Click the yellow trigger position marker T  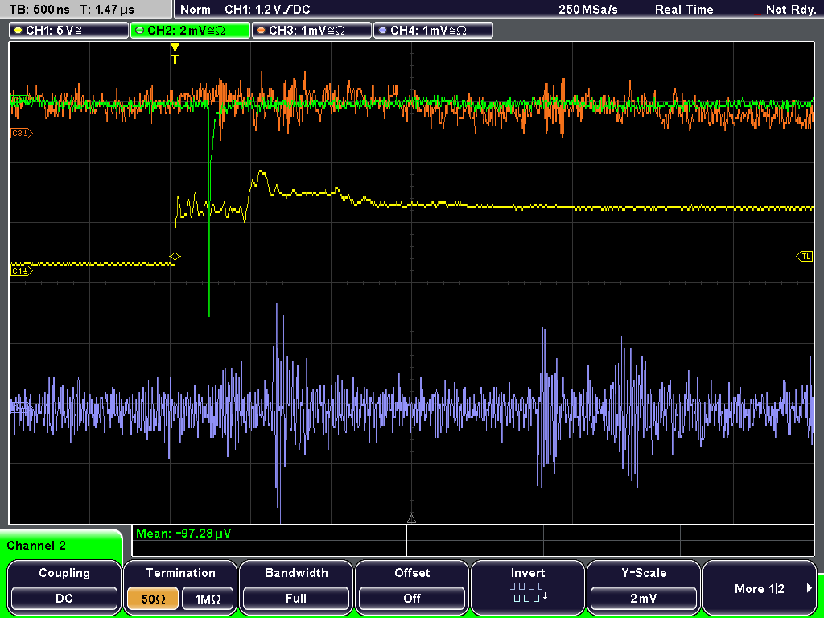(175, 53)
